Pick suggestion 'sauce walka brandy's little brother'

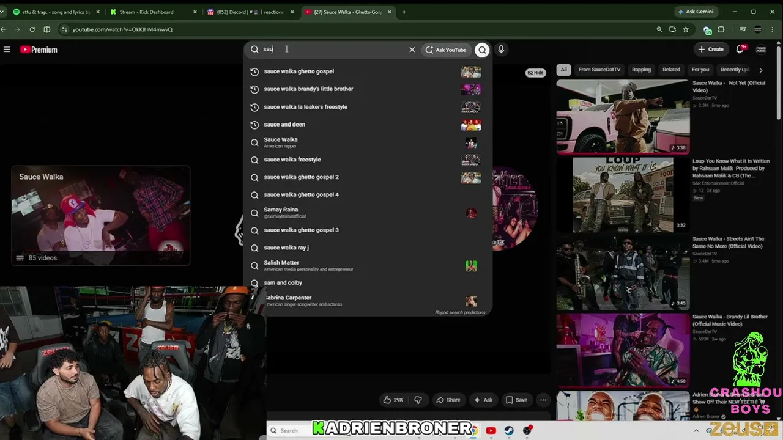click(367, 89)
